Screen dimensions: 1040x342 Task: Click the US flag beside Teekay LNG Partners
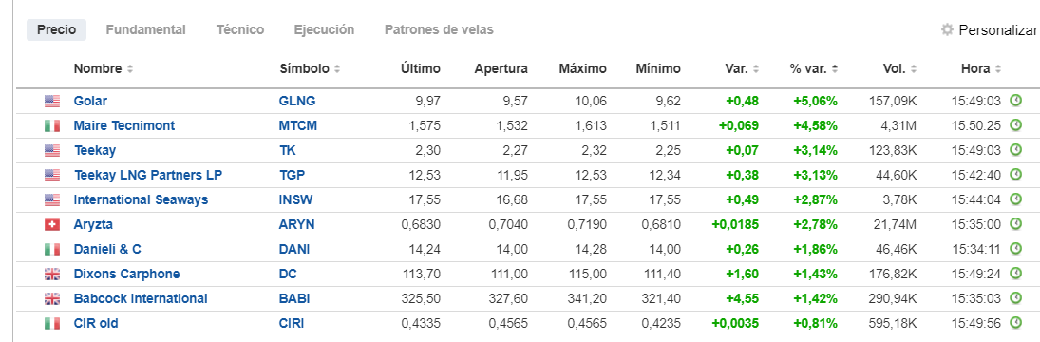click(x=51, y=175)
